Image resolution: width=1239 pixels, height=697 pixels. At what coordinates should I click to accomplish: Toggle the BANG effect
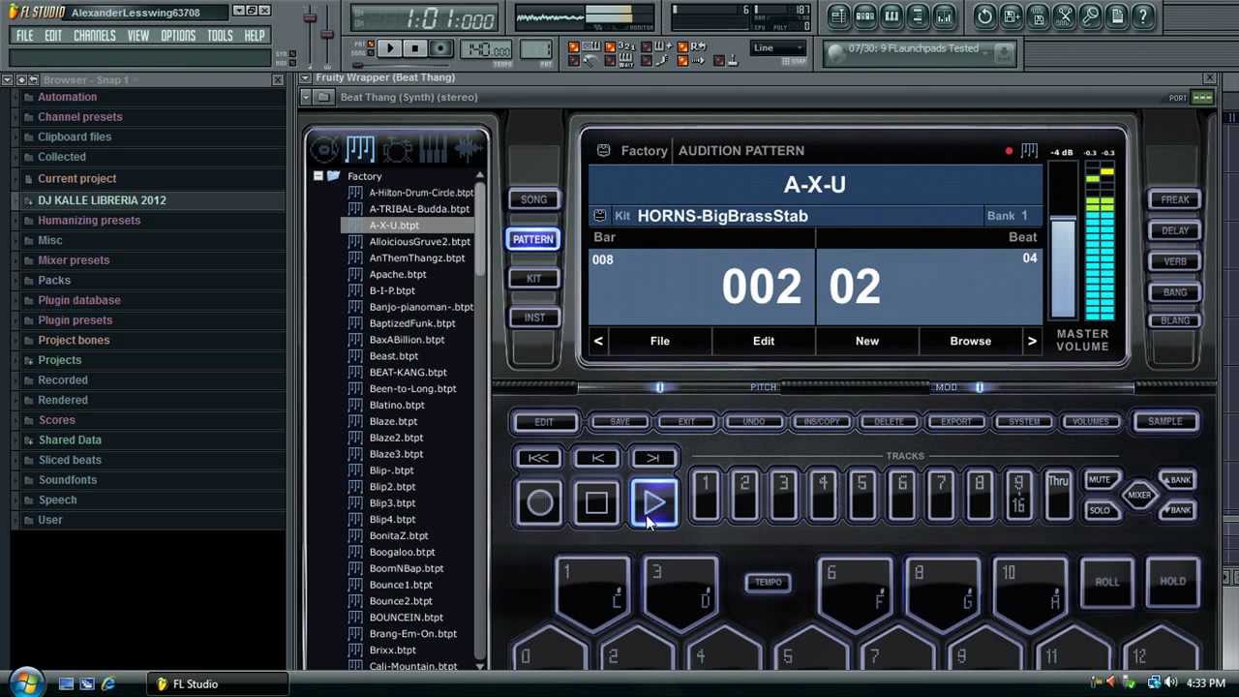pos(1175,292)
